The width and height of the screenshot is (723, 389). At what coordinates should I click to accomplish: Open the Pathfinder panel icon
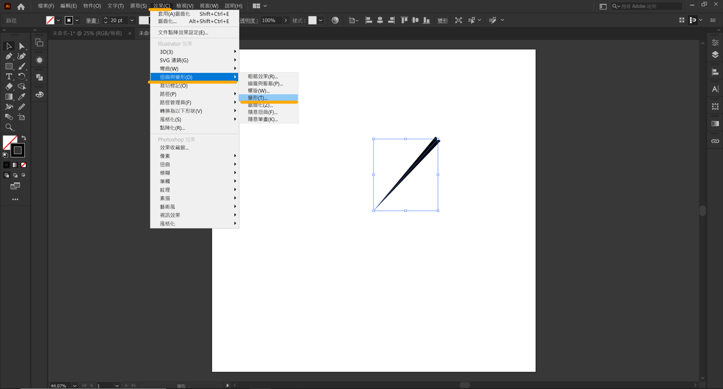(39, 77)
